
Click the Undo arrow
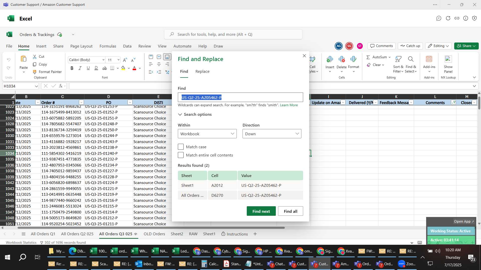(x=9, y=59)
